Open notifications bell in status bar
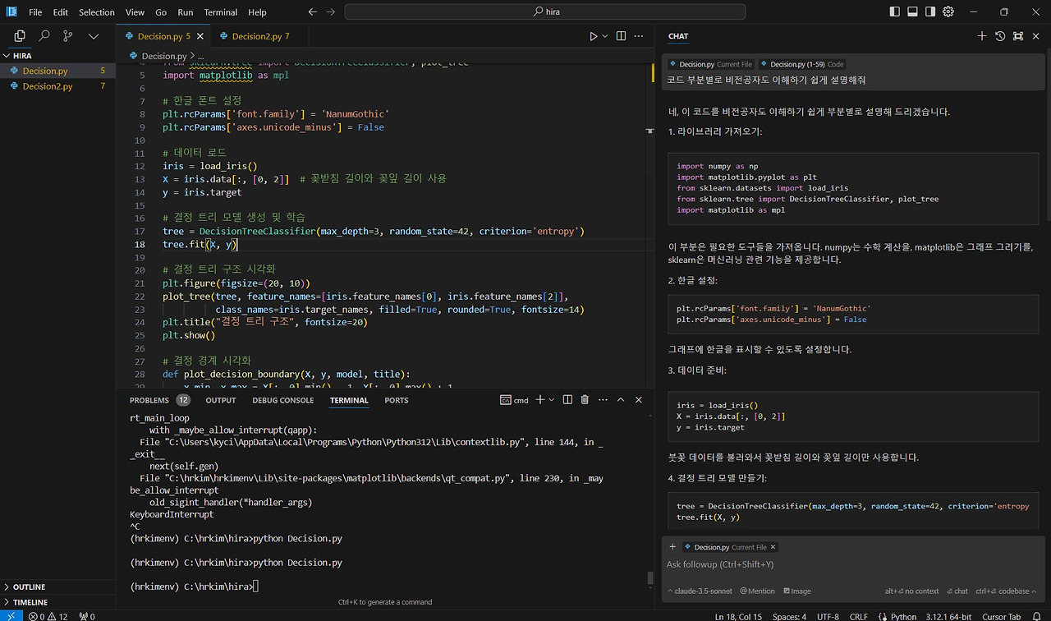The width and height of the screenshot is (1051, 621). (1039, 616)
